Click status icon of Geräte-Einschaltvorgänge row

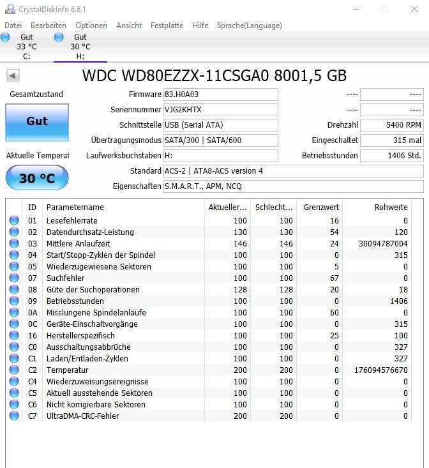tap(14, 324)
